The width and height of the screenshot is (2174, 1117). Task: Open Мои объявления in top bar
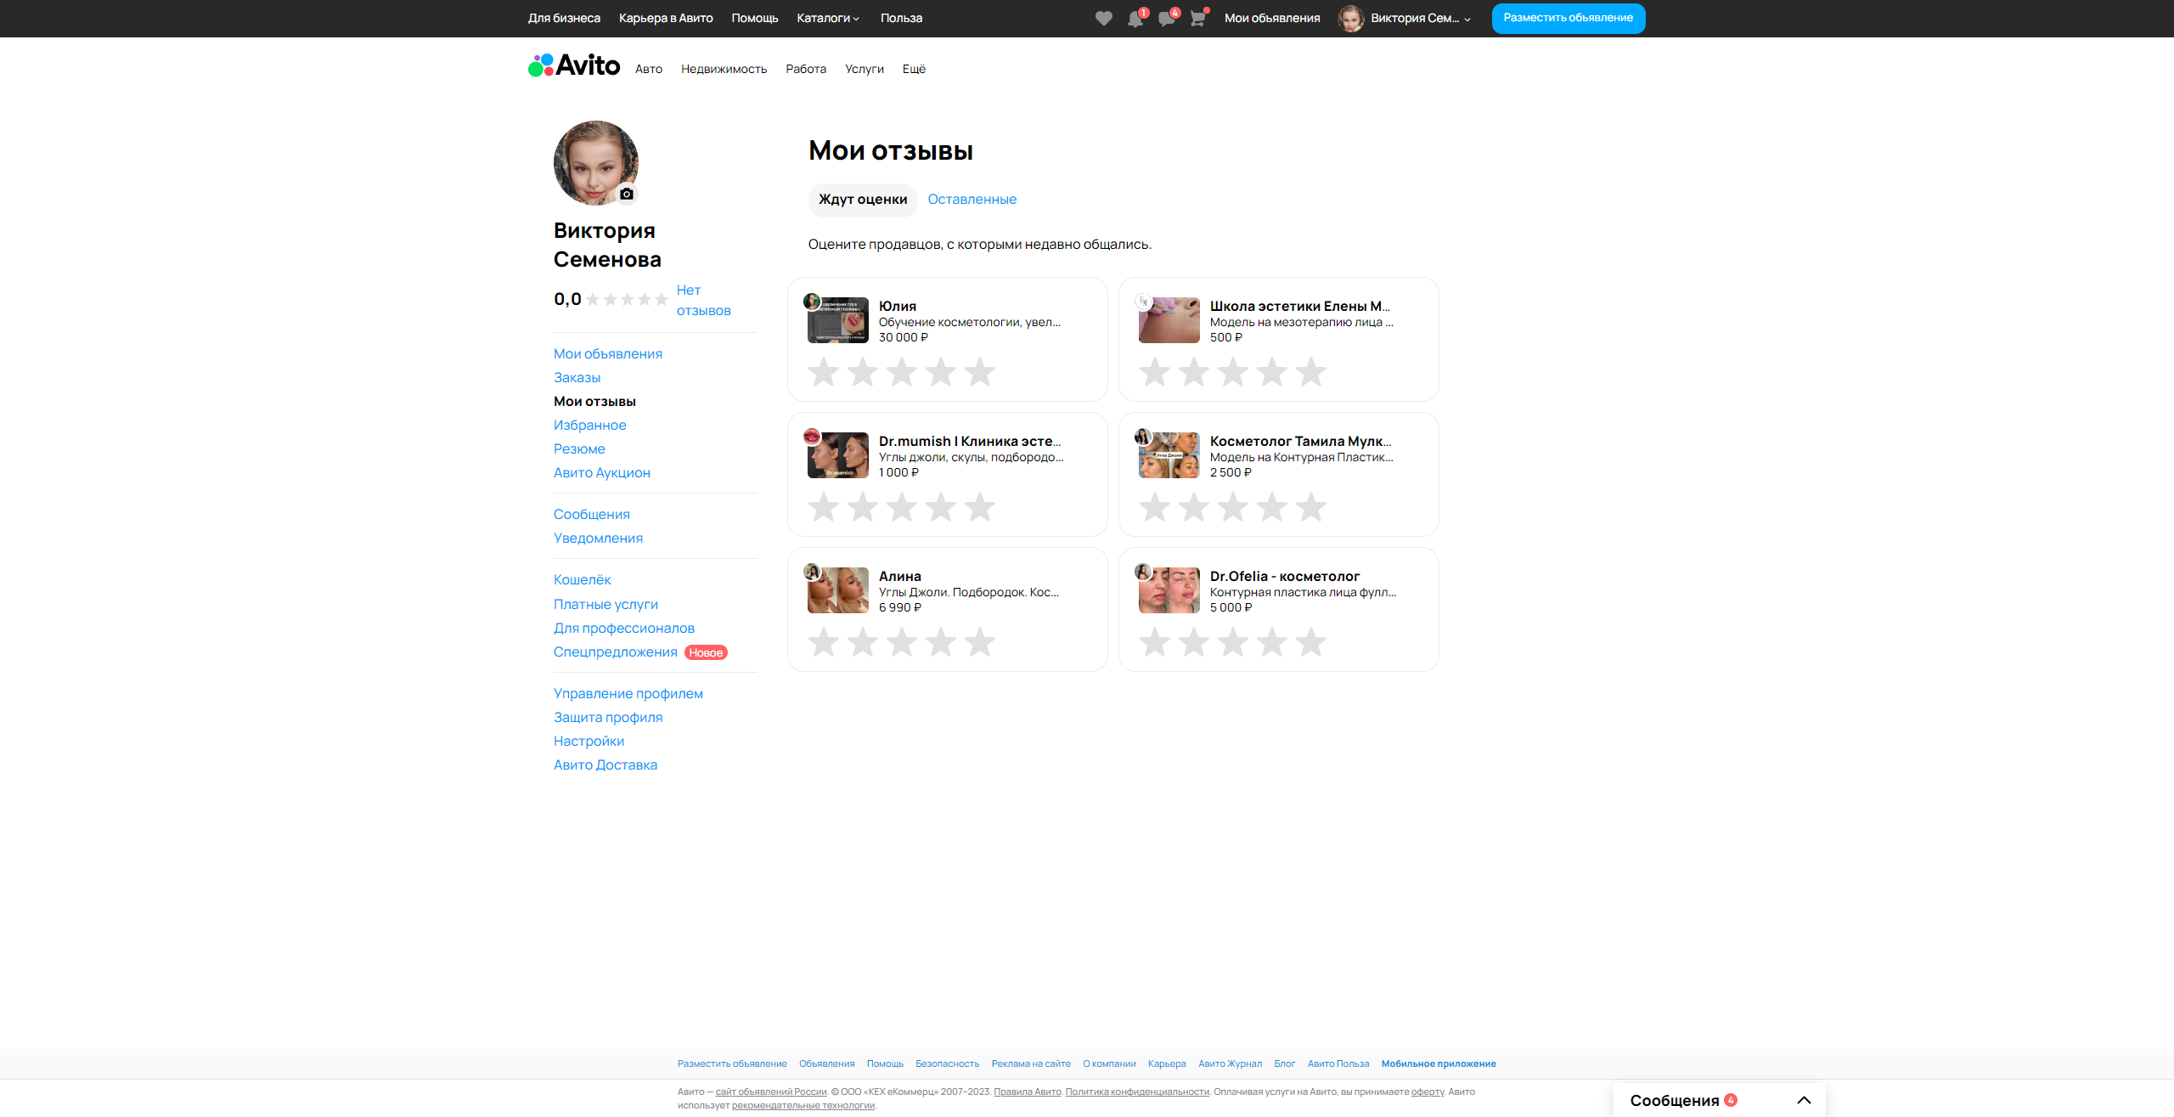pos(1272,18)
